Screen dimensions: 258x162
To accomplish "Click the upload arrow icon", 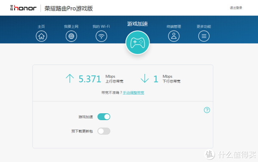I will point(70,78).
